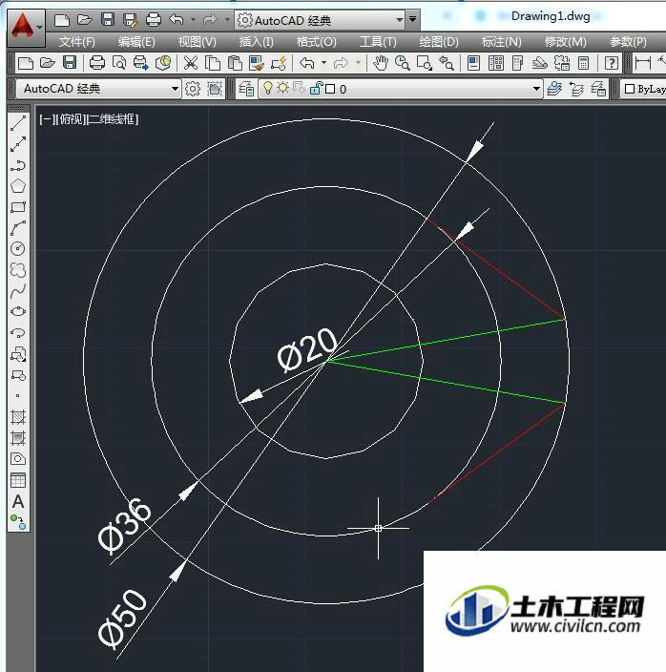
Task: Click Cut scissors icon in standard toolbar
Action: (x=190, y=63)
